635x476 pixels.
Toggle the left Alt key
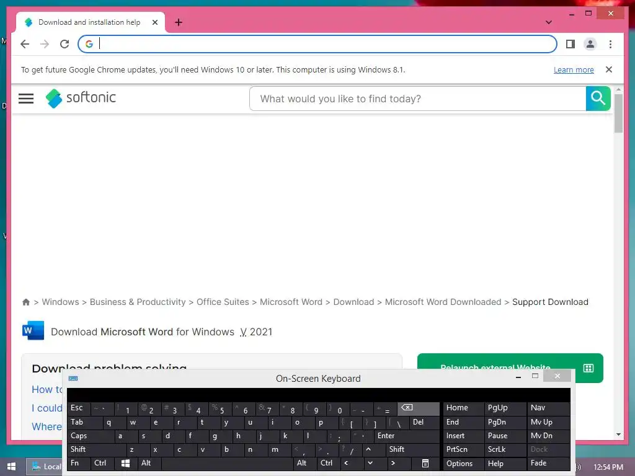(x=149, y=463)
